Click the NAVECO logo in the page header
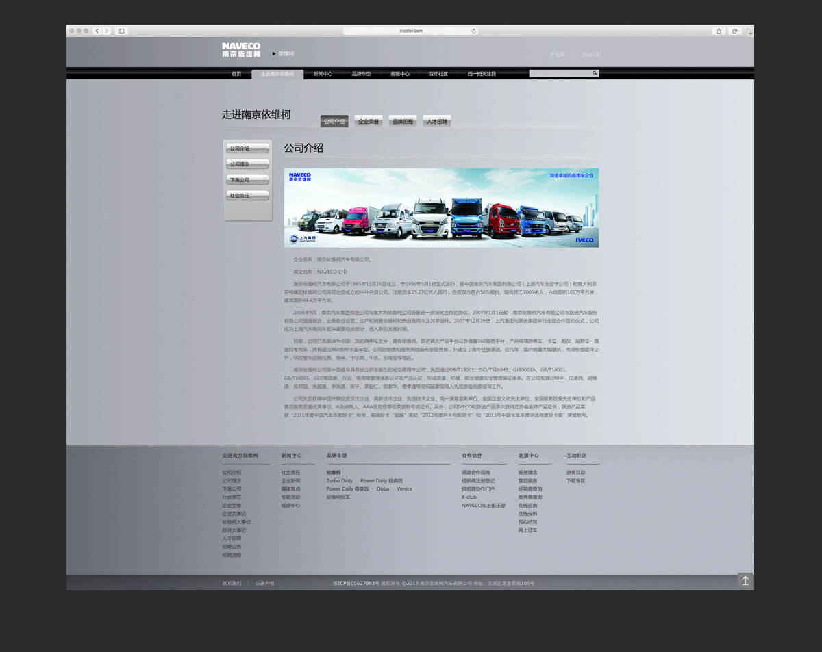Image resolution: width=822 pixels, height=652 pixels. (241, 50)
